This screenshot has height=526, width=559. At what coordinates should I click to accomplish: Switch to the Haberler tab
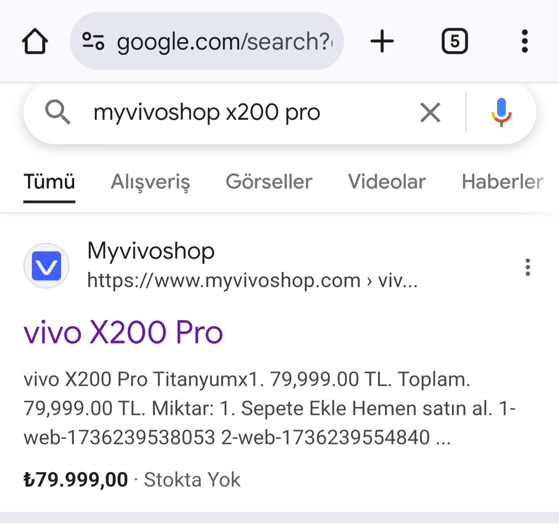pyautogui.click(x=502, y=182)
